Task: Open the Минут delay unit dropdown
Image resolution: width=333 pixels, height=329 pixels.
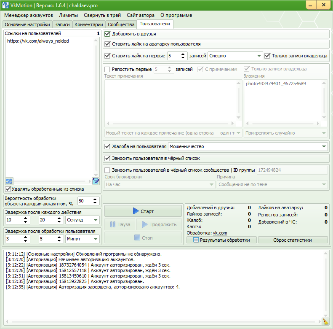Action: [x=96, y=239]
